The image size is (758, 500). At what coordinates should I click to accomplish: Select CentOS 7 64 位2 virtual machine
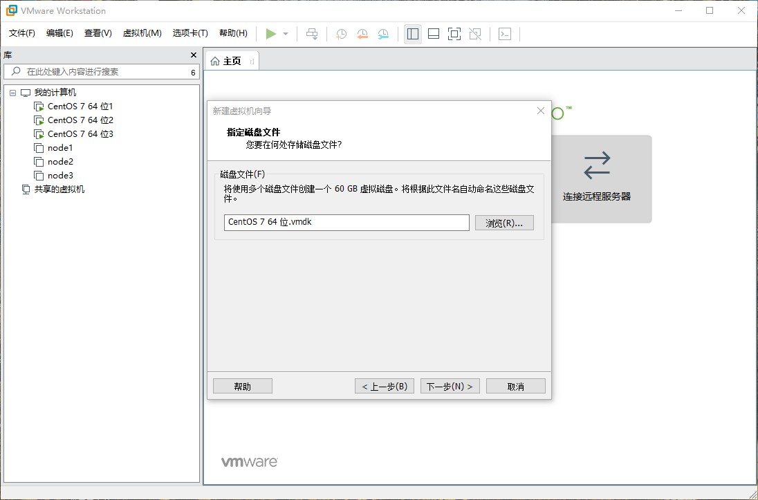80,120
